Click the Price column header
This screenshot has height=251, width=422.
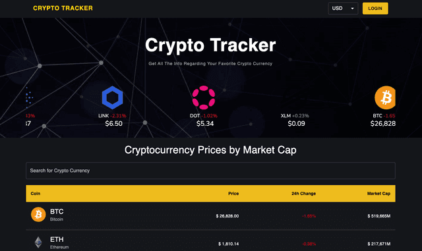tap(233, 194)
